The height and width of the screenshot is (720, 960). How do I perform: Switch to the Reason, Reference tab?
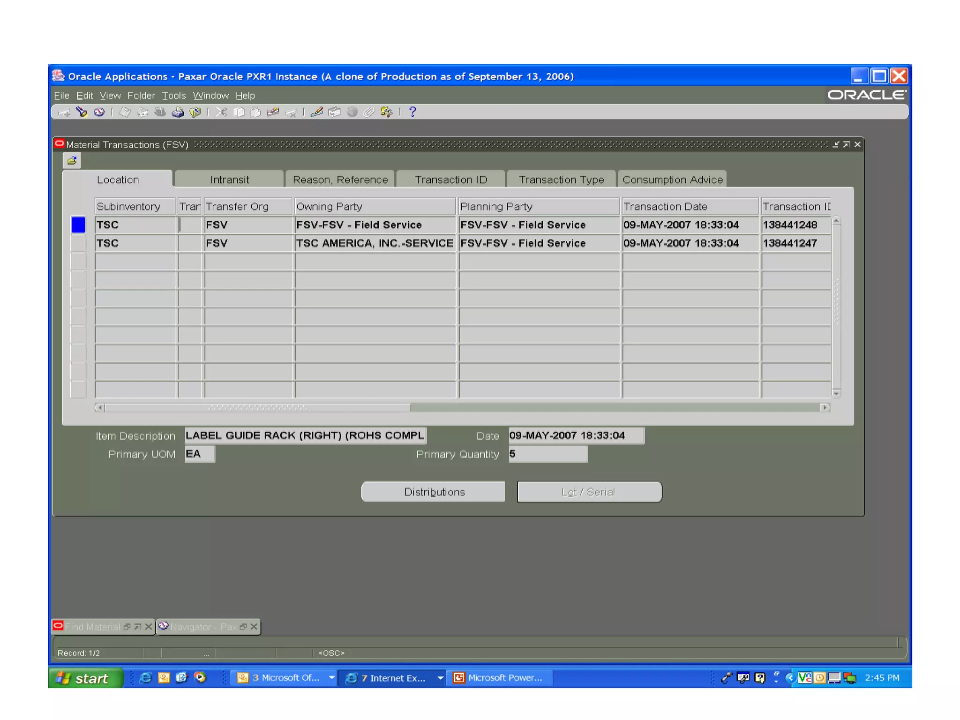(340, 180)
